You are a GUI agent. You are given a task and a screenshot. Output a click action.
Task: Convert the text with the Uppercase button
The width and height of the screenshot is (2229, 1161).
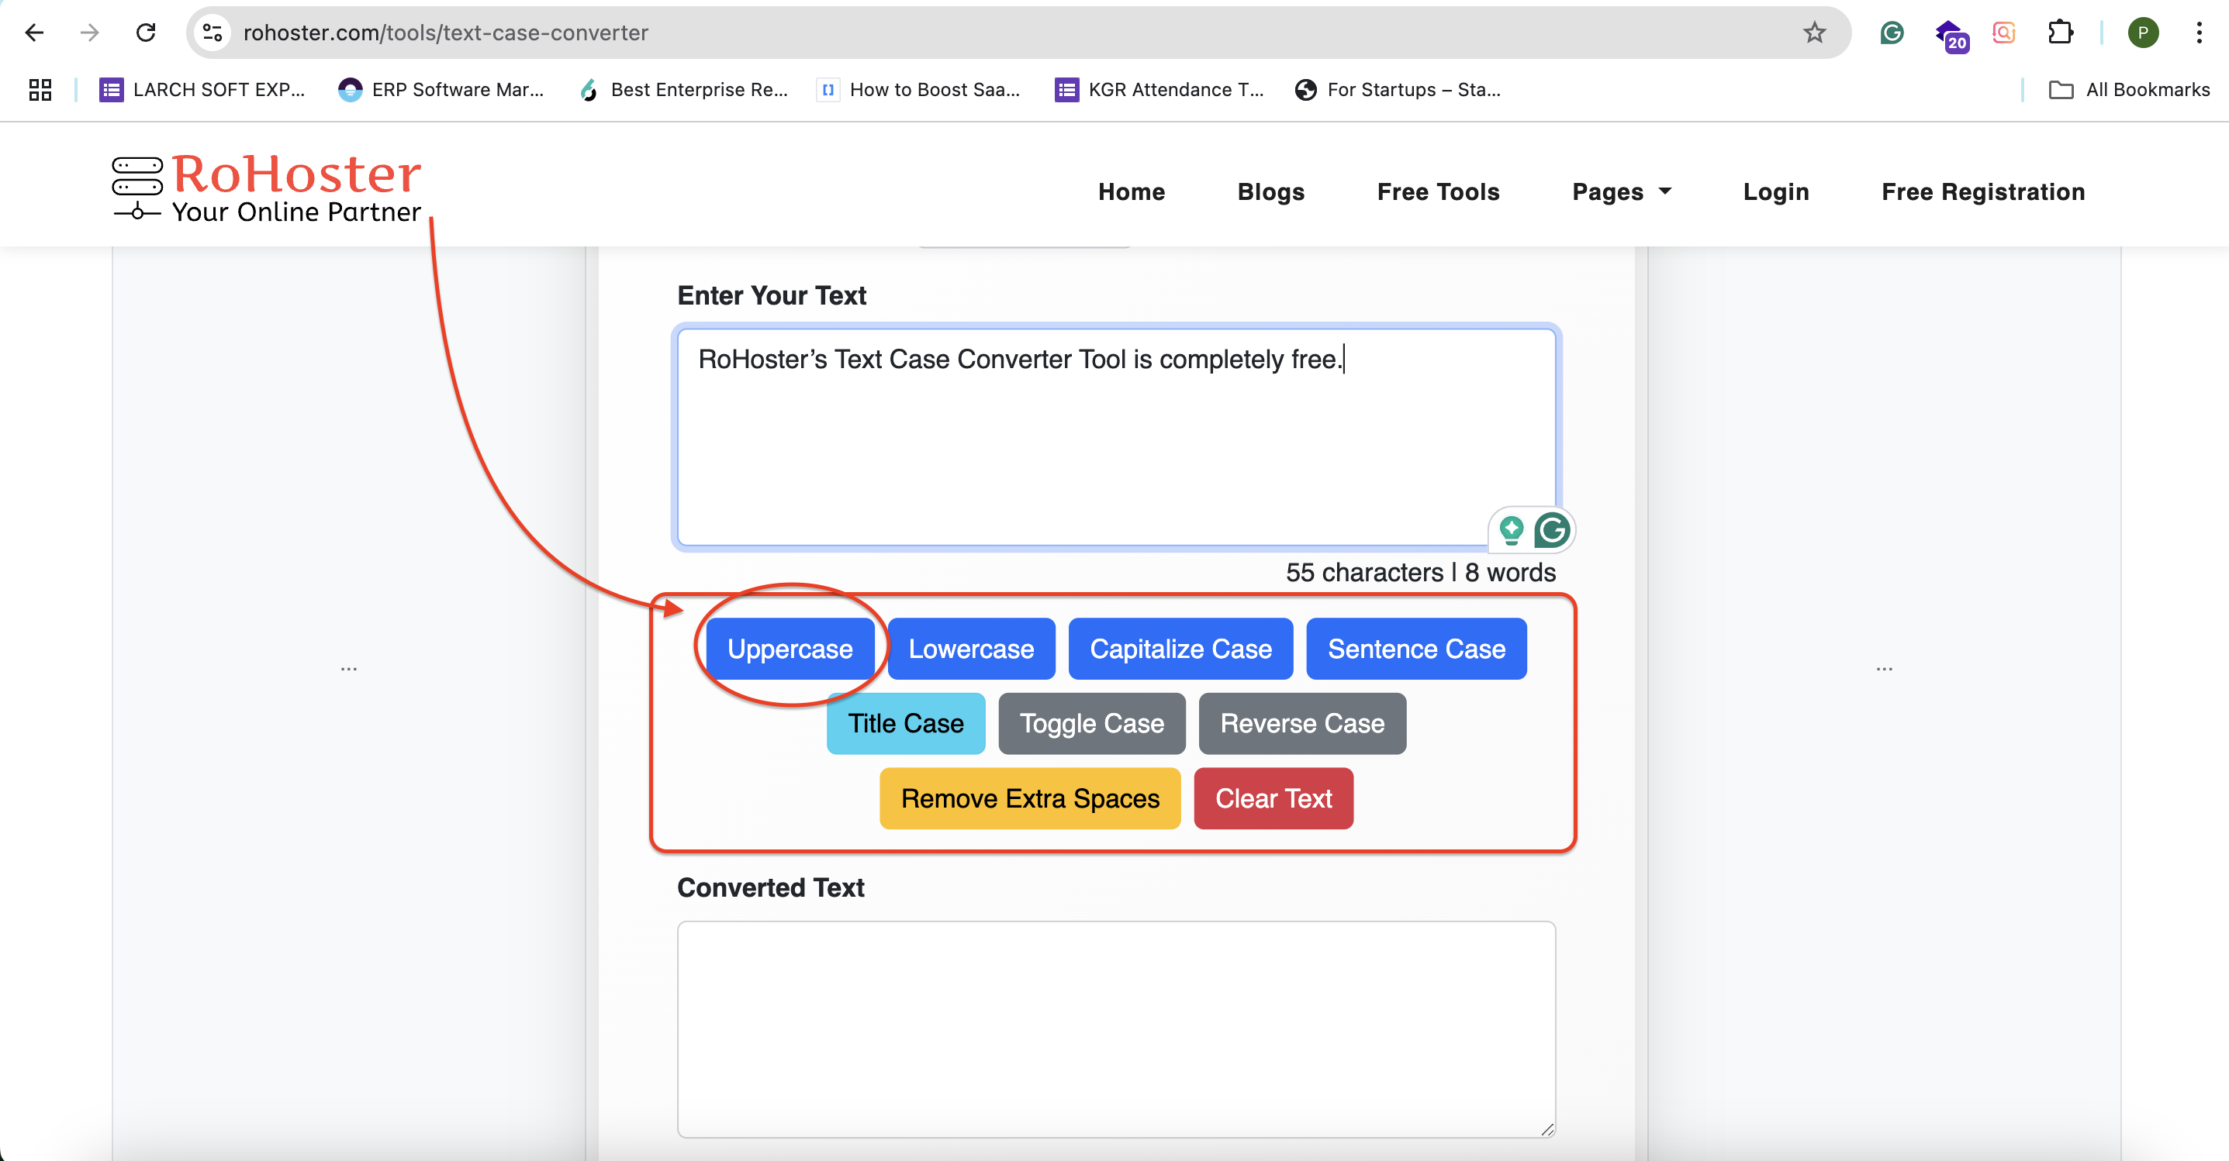(x=790, y=649)
